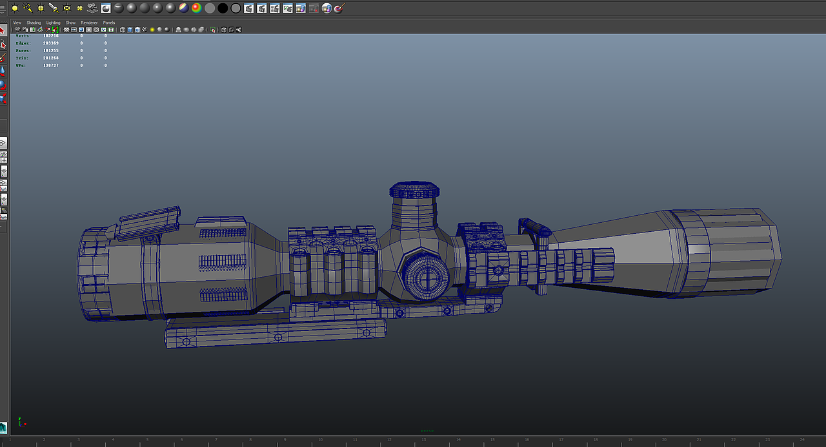Activate the Lasso select tool

[3, 44]
